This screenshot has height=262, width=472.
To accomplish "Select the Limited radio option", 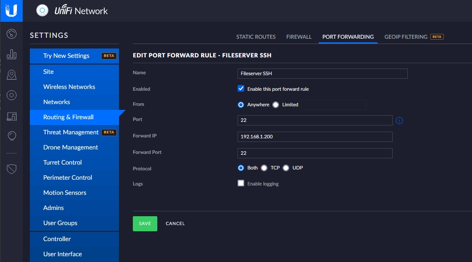I will click(276, 105).
